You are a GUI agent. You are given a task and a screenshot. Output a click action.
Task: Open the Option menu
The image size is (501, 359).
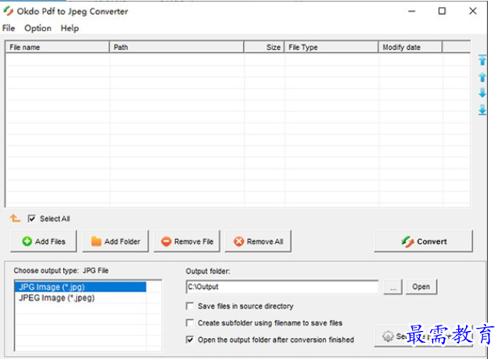pos(37,28)
